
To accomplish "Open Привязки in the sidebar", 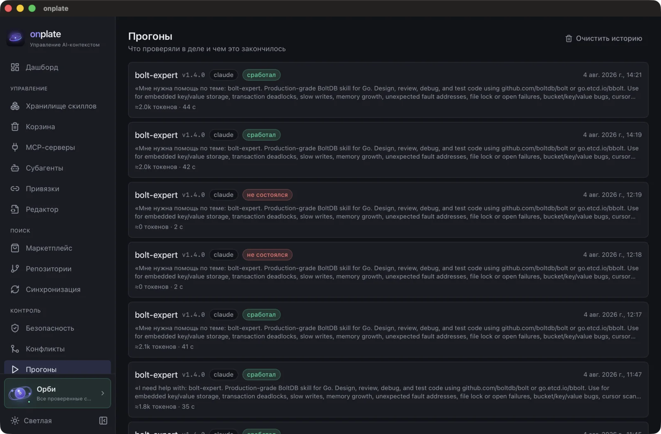I will coord(57,189).
